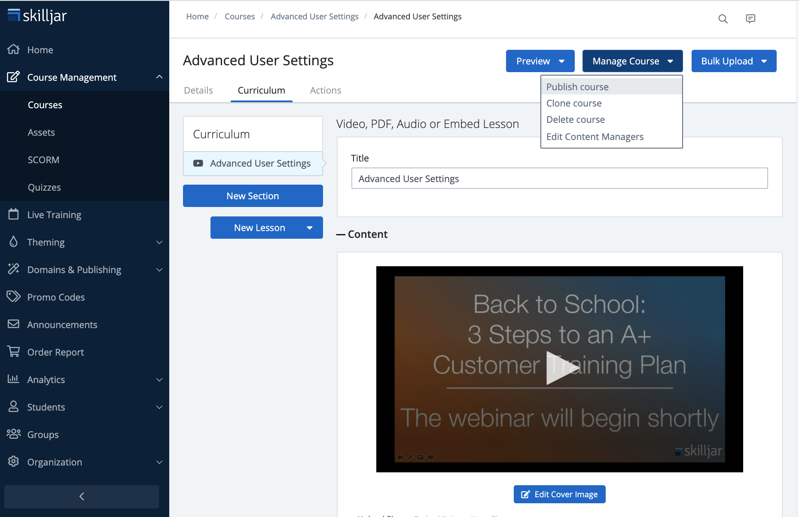Click the search magnifier icon

tap(723, 19)
